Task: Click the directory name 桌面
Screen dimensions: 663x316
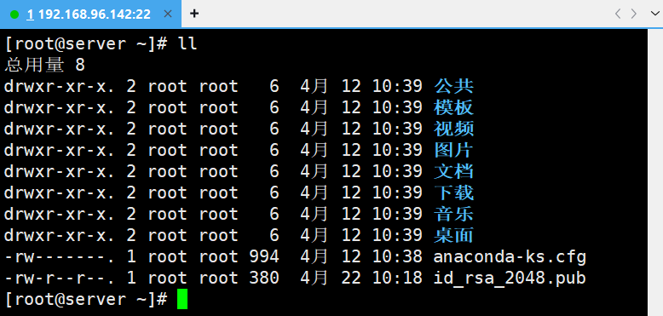Action: (x=453, y=236)
